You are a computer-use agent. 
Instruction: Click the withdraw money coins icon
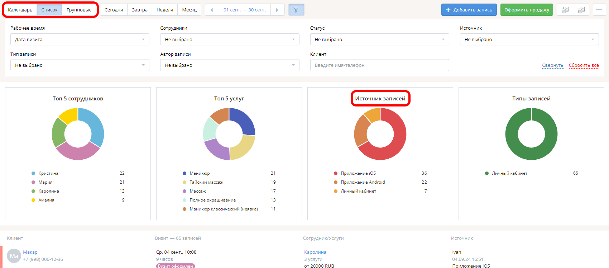[x=581, y=10]
